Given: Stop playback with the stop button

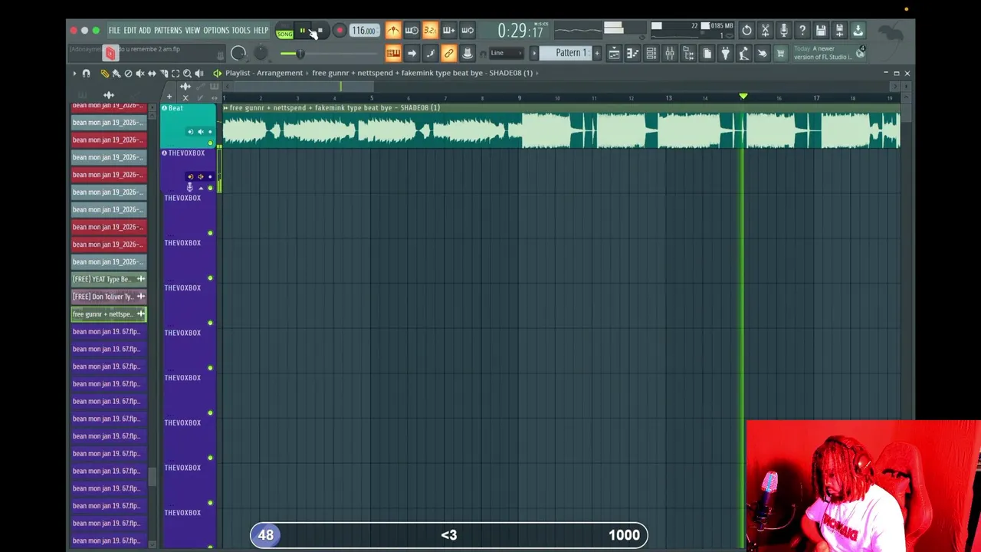Looking at the screenshot, I should click(320, 31).
